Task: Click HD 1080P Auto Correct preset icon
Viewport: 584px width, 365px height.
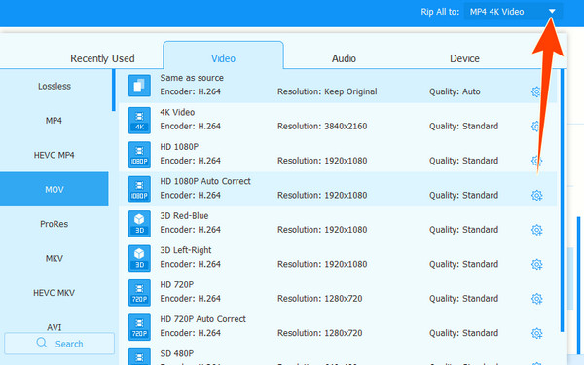Action: tap(139, 189)
